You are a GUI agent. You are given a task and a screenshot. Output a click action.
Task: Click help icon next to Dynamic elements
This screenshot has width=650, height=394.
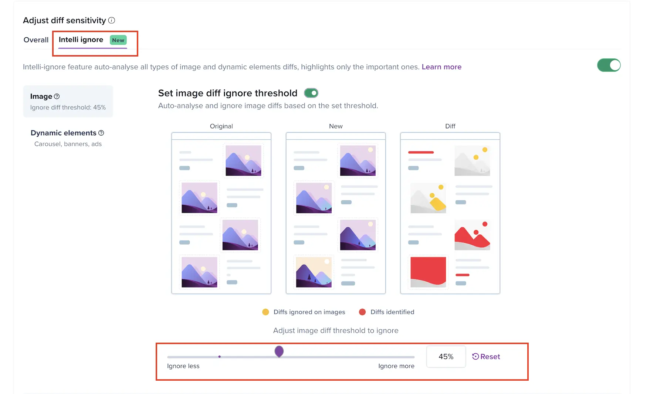[101, 133]
